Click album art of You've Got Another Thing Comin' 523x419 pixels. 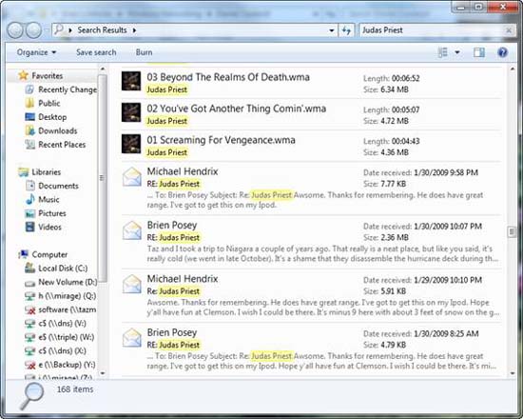[x=131, y=112]
